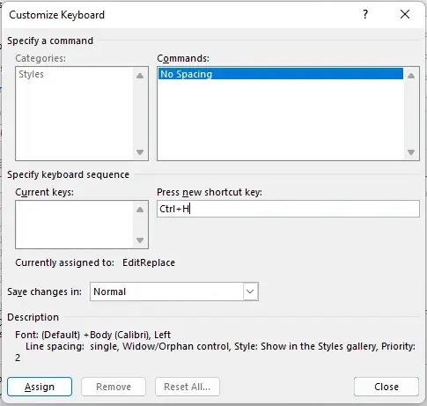Select Styles in the Categories list
Image resolution: width=427 pixels, height=406 pixels.
pos(32,74)
